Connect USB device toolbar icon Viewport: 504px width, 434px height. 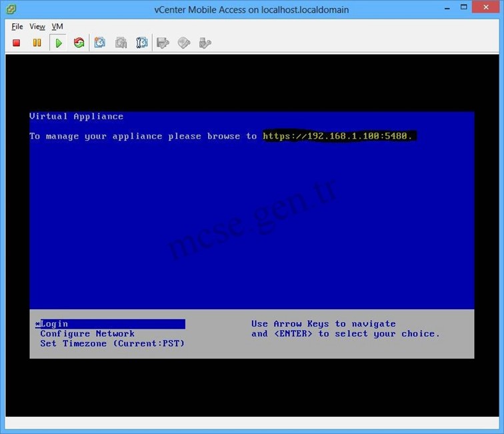click(205, 43)
